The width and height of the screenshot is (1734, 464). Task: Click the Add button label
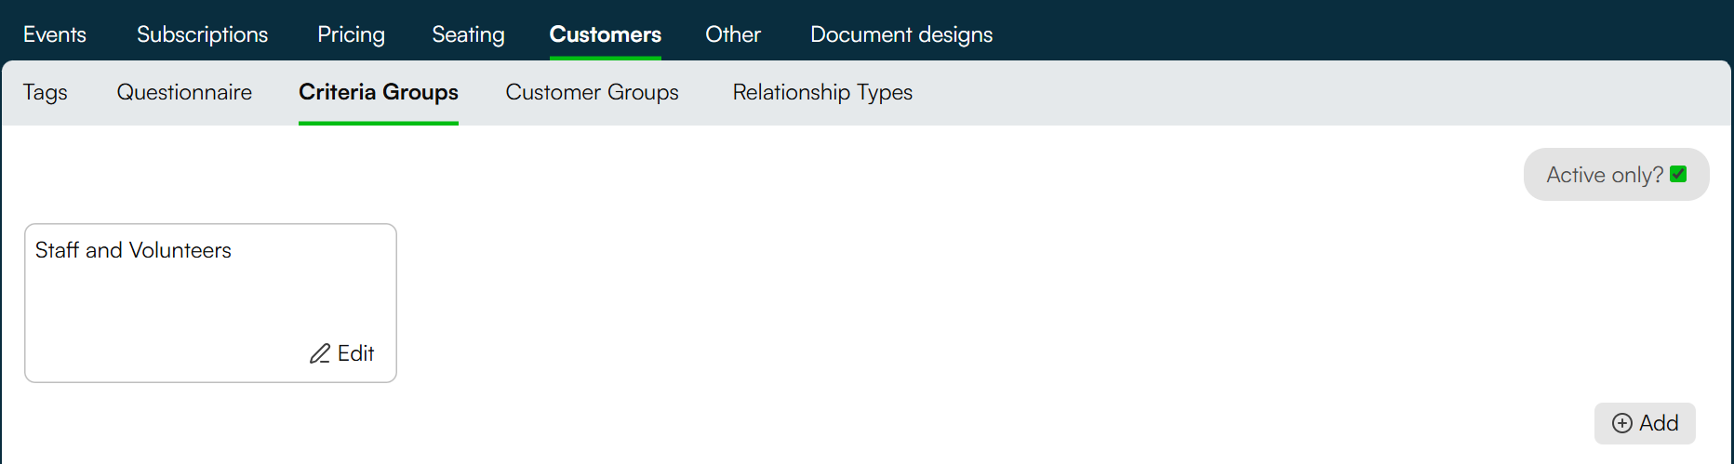[x=1659, y=423]
